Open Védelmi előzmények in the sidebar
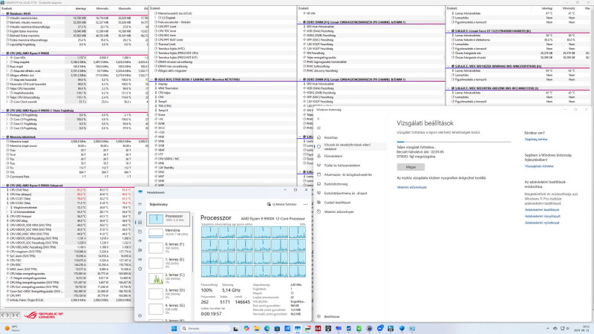Screen dimensions: 594x334 (339, 212)
